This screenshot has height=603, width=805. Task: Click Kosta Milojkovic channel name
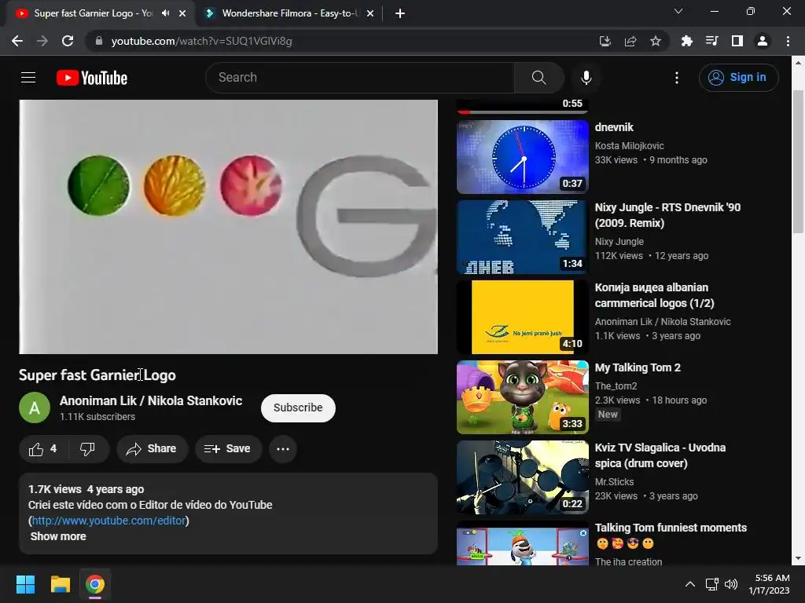(630, 145)
